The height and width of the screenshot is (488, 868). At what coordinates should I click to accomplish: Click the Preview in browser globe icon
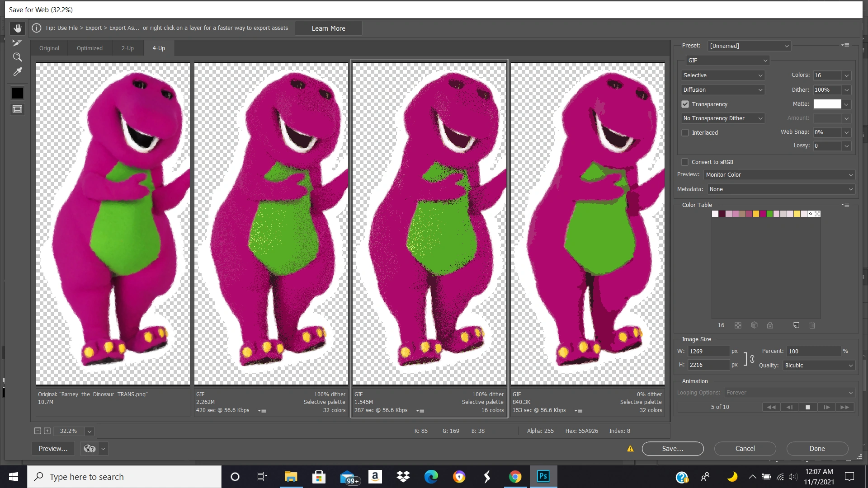(89, 448)
